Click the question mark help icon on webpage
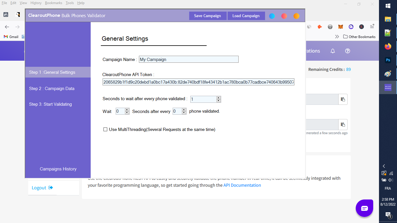 click(348, 51)
